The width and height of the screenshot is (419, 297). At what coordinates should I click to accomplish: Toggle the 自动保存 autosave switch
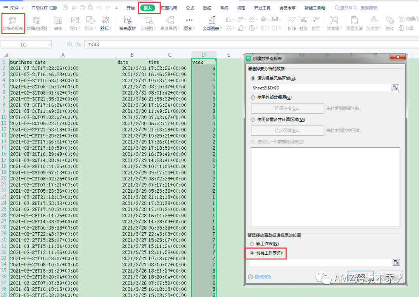point(53,8)
